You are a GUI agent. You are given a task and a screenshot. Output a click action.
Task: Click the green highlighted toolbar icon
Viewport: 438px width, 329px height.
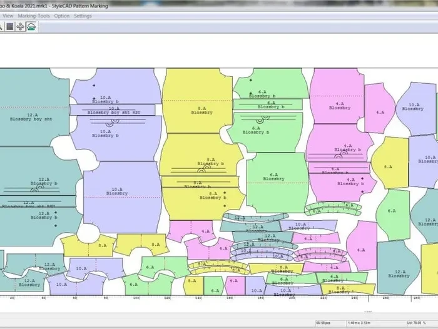[30, 26]
